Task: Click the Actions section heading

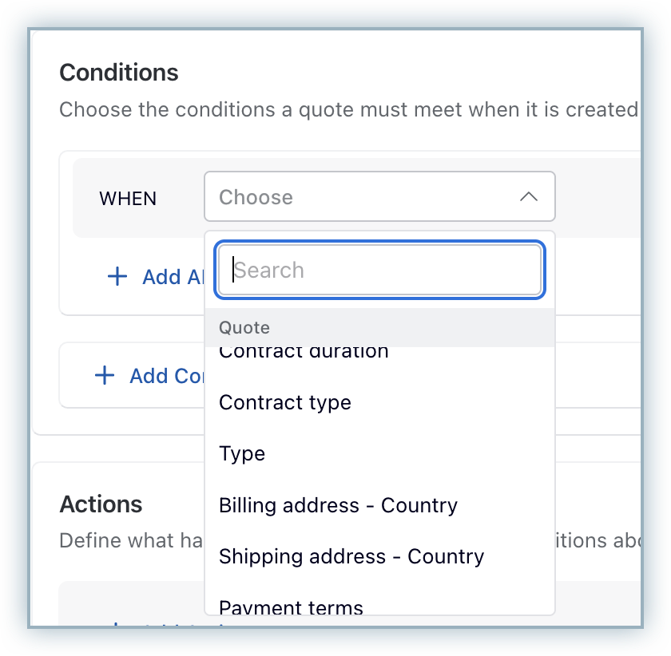Action: [101, 504]
